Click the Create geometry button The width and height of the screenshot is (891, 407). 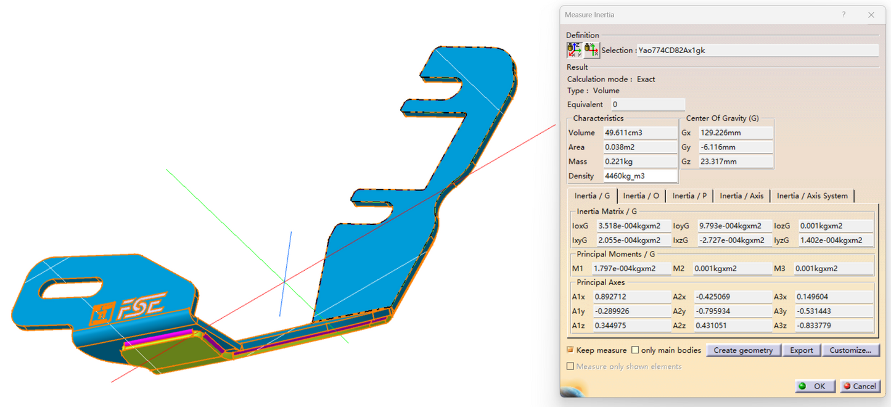[742, 350]
